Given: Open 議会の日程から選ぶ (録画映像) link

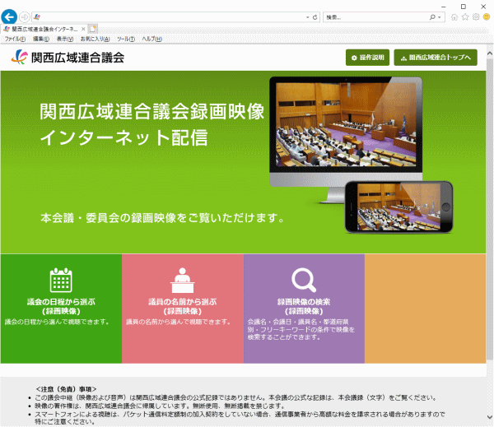Looking at the screenshot, I should [61, 306].
